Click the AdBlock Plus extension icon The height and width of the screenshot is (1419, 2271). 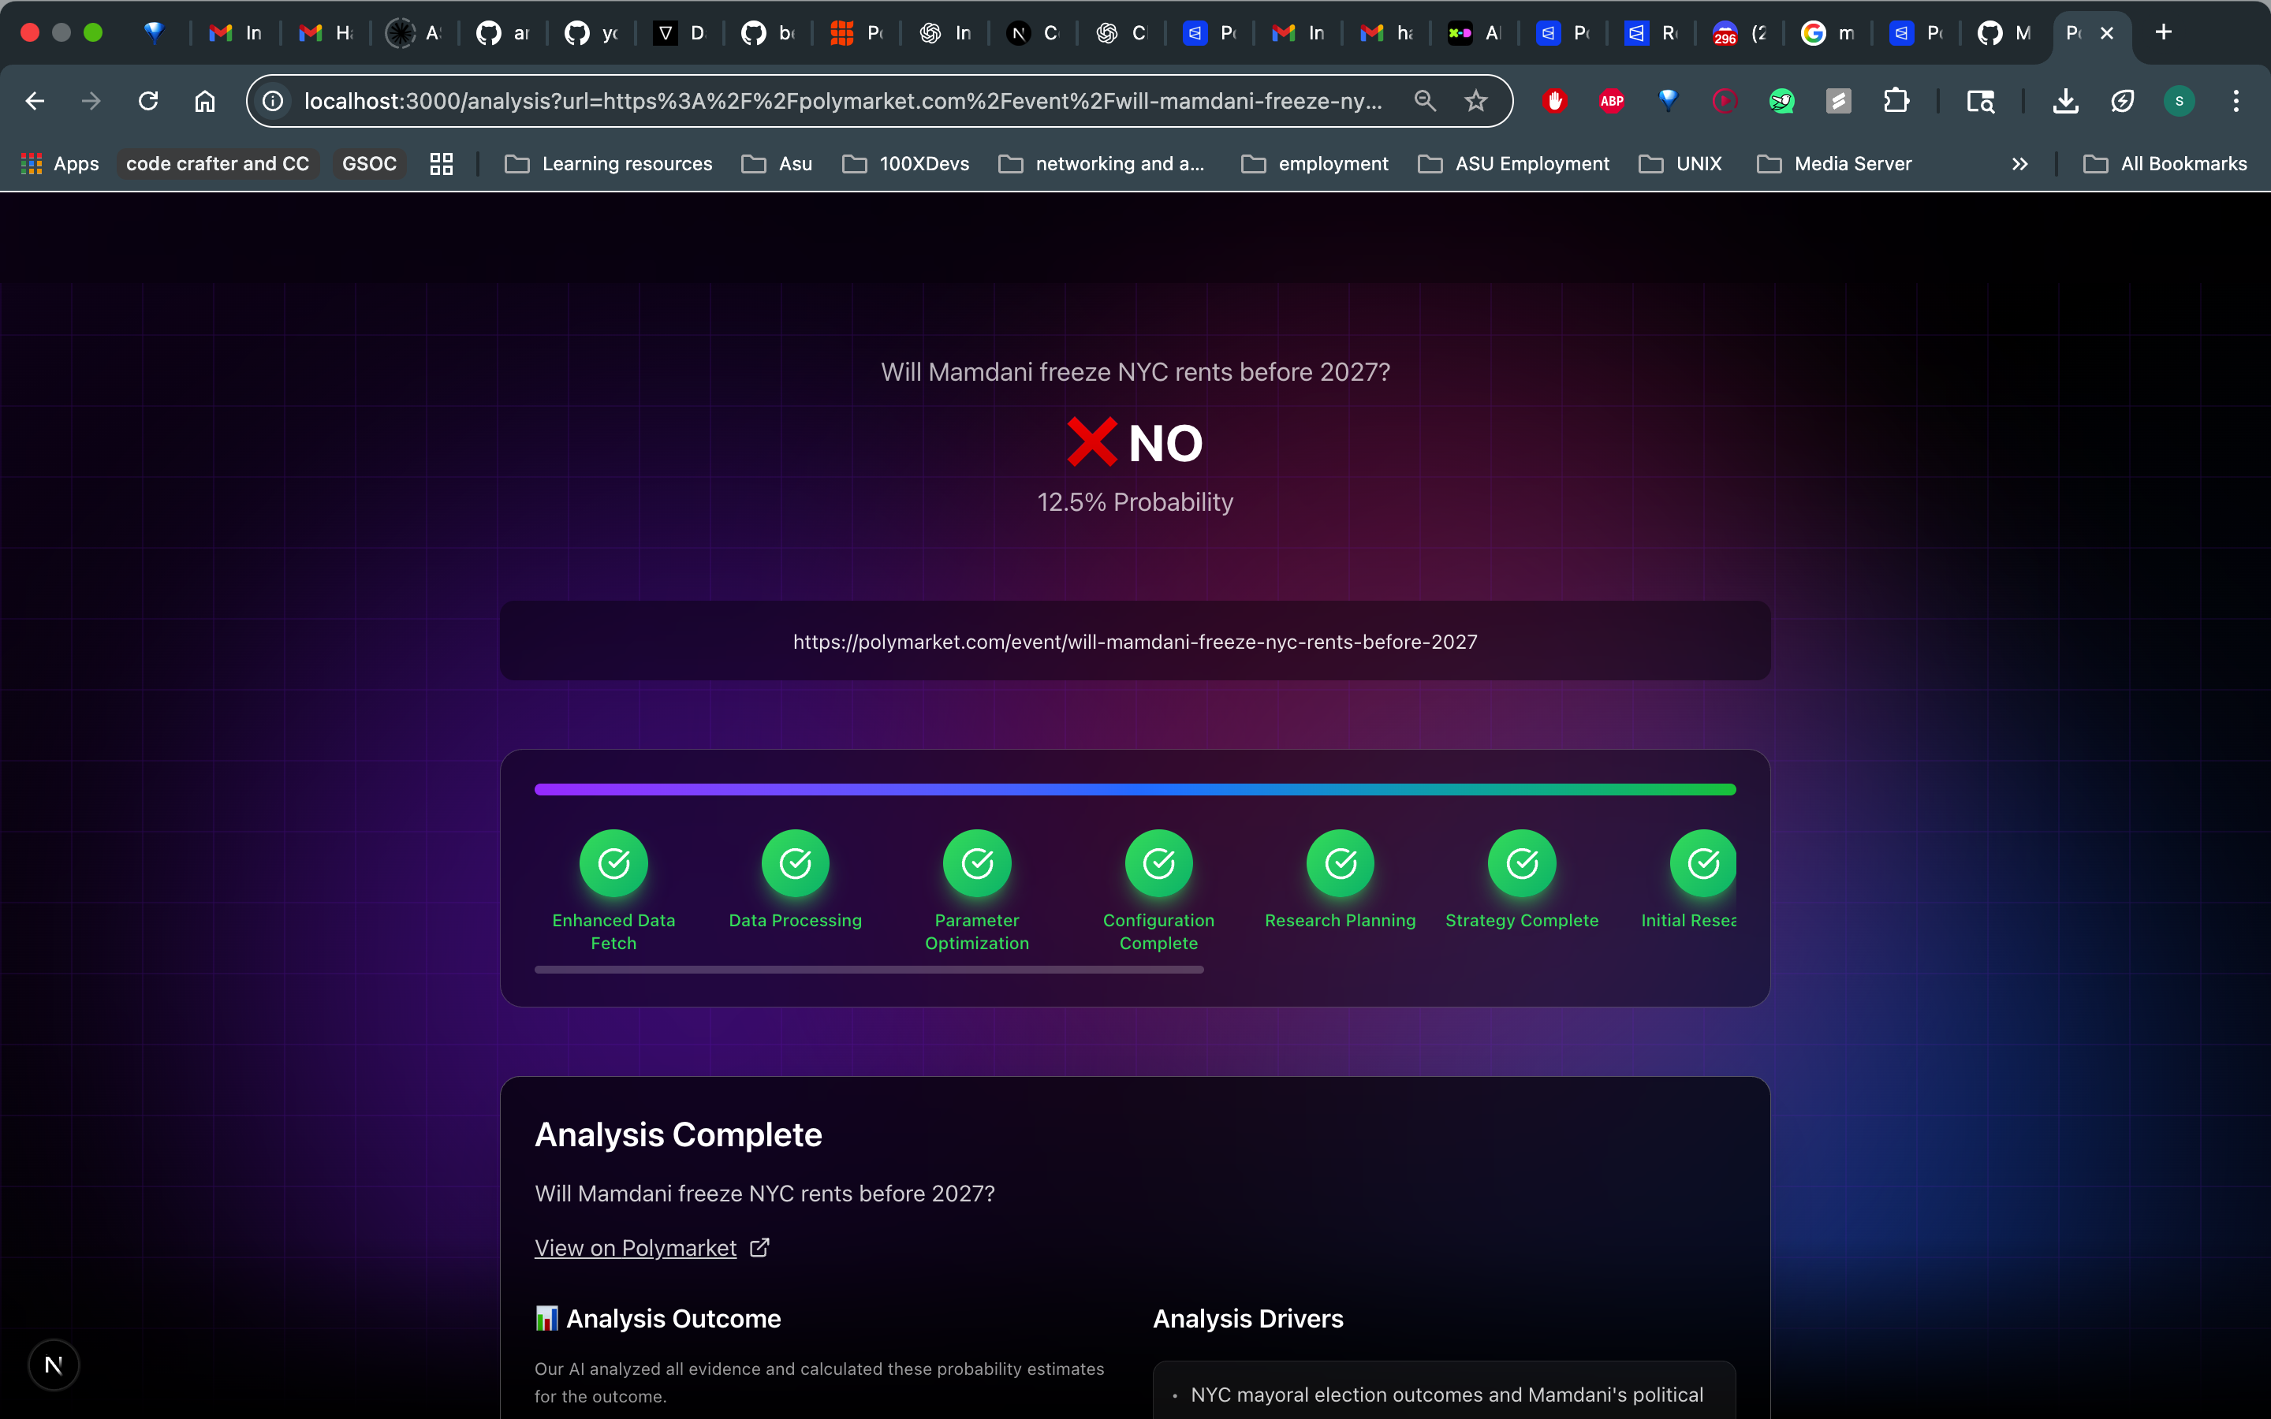pos(1611,100)
